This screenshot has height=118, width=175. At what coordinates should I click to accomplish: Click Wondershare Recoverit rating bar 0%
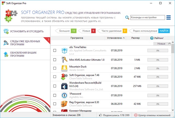(x=158, y=86)
